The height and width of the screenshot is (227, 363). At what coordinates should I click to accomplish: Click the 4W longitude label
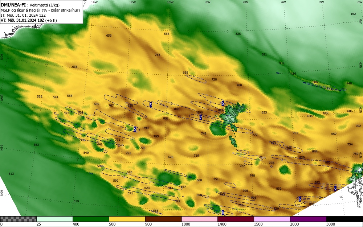(x=284, y=2)
